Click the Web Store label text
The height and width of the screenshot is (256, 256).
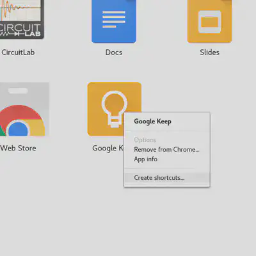coord(18,148)
